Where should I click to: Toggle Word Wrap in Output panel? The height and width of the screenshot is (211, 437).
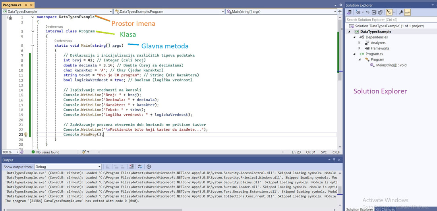pos(140,167)
